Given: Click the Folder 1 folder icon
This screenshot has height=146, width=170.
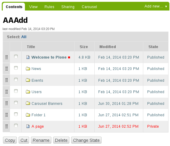Looking at the screenshot, I should click(28, 115).
